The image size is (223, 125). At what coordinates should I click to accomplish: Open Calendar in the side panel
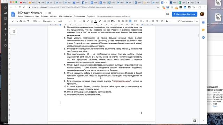[x=203, y=23]
